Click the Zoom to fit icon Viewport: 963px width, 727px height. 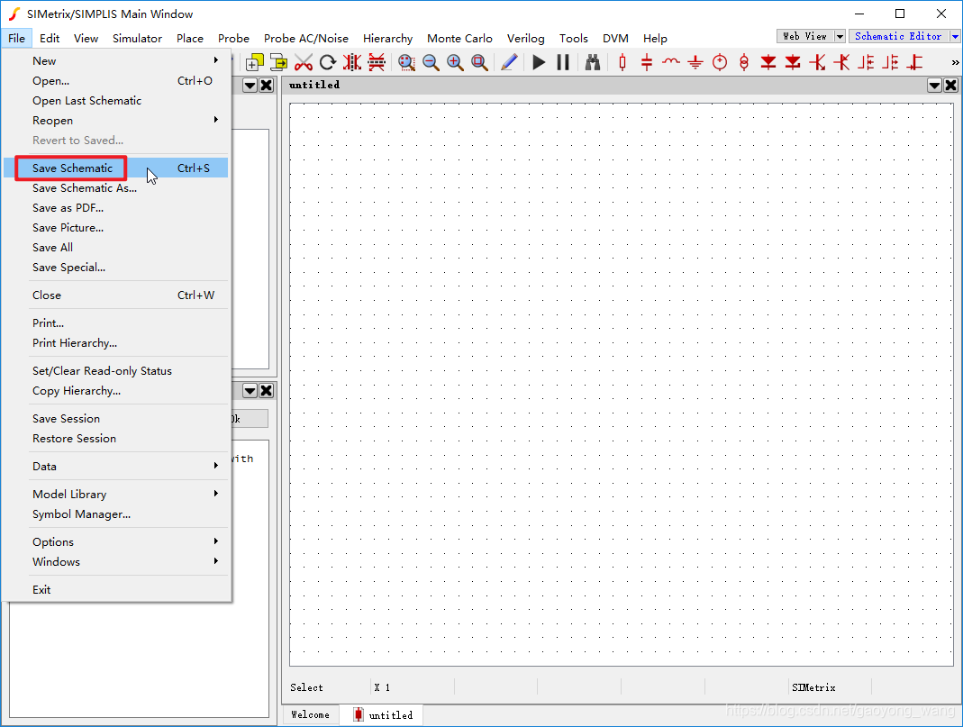coord(479,62)
